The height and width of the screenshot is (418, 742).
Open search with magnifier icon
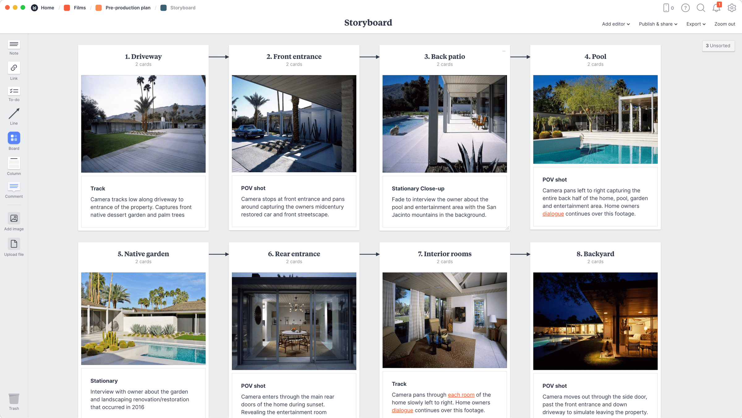pyautogui.click(x=701, y=8)
